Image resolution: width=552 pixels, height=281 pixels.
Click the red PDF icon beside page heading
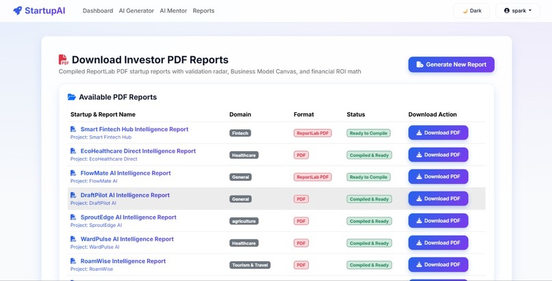pos(64,59)
